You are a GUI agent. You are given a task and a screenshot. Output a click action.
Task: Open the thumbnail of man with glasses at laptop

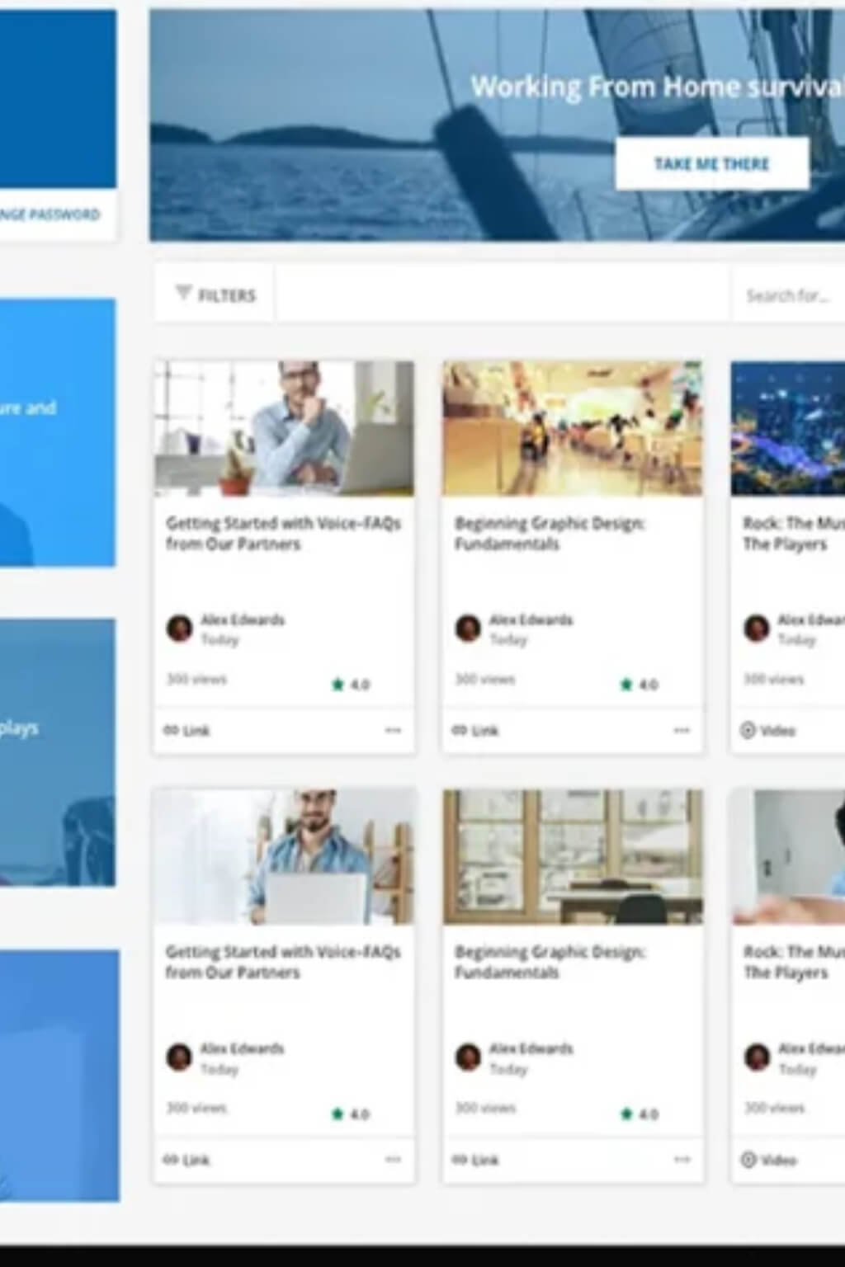coord(284,428)
